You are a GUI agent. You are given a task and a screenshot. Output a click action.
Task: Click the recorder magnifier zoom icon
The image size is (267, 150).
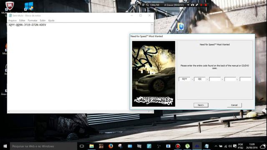click(147, 5)
